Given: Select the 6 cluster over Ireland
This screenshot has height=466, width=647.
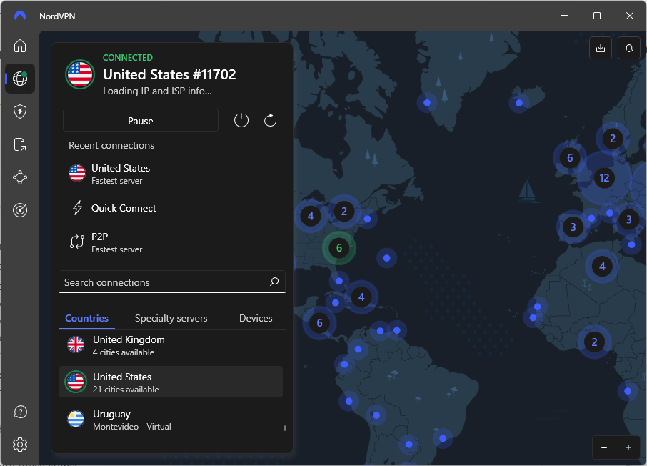Looking at the screenshot, I should (570, 157).
